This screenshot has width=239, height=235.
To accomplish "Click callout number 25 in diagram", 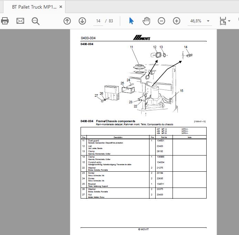I will click(122, 83).
